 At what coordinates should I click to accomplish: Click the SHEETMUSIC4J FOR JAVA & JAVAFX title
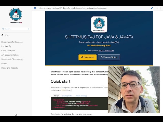pos(99,37)
